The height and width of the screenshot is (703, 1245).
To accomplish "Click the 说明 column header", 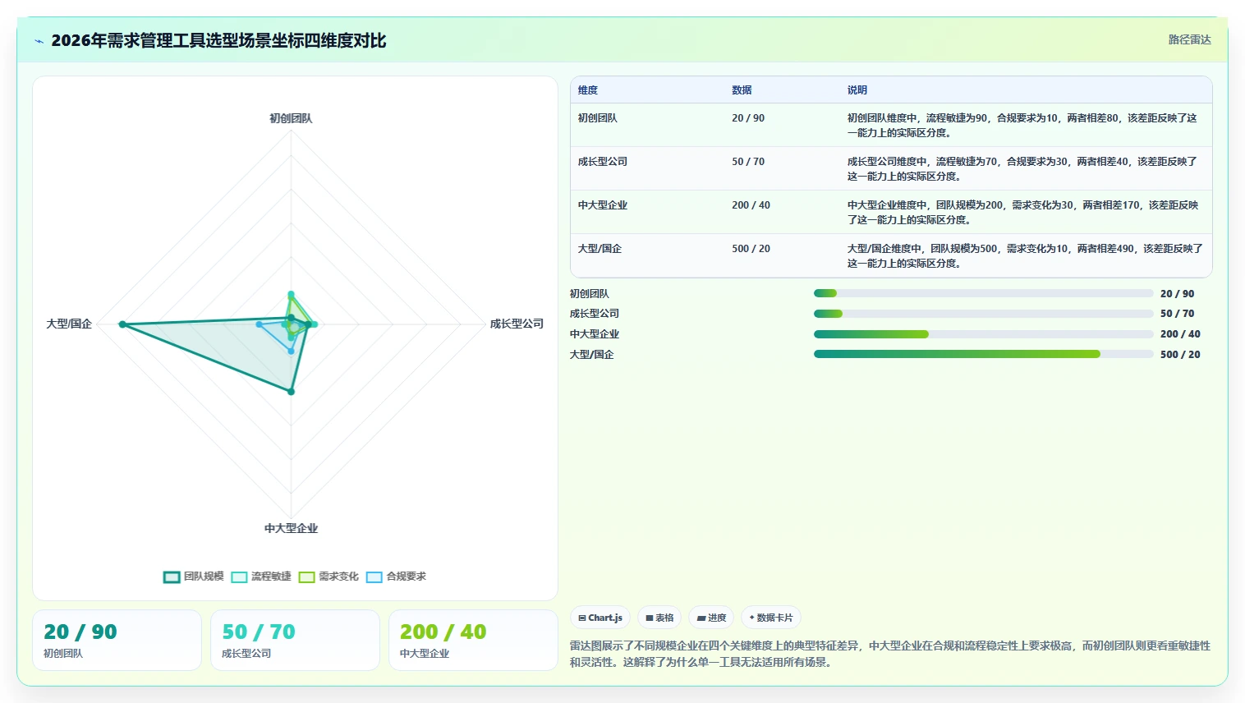I will pos(857,90).
